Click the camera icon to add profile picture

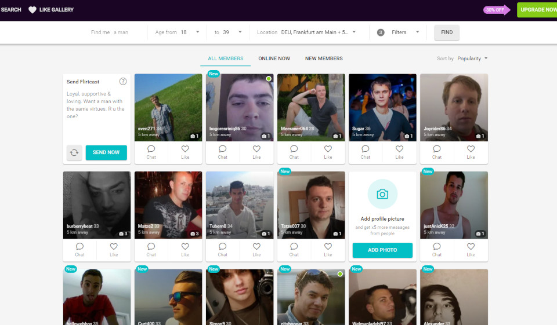(382, 194)
